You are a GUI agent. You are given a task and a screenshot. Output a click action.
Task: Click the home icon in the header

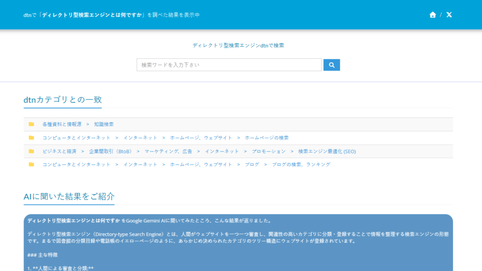tap(433, 15)
